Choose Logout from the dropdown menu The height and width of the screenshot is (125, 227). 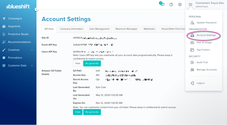(200, 83)
